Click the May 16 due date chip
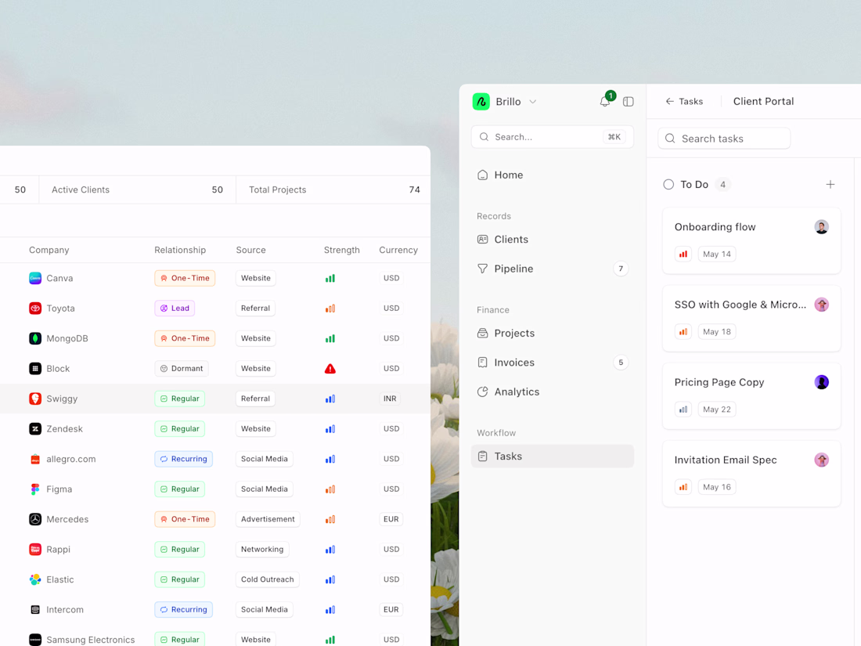861x646 pixels. click(717, 487)
